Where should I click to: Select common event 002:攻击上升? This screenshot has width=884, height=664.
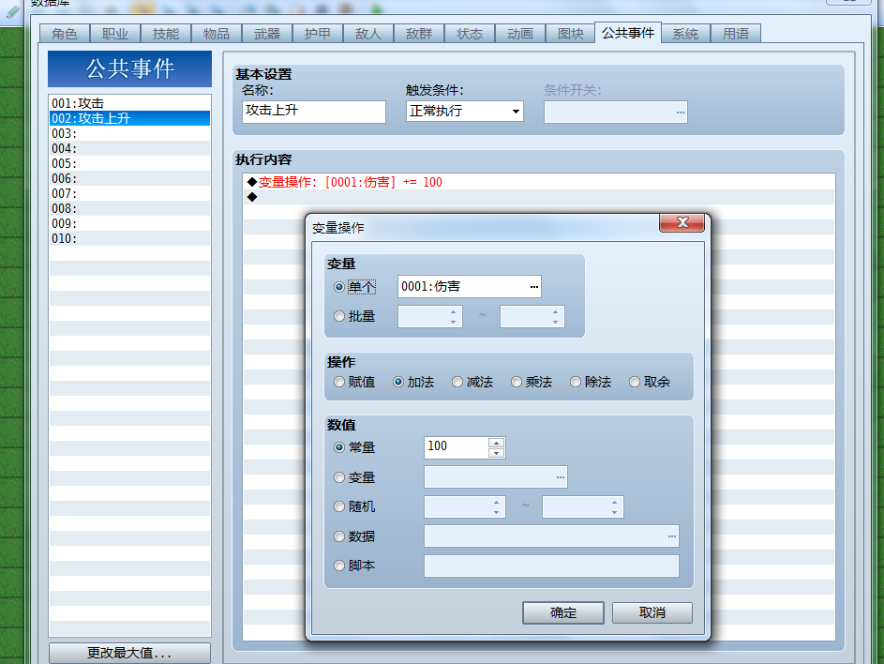tap(129, 118)
